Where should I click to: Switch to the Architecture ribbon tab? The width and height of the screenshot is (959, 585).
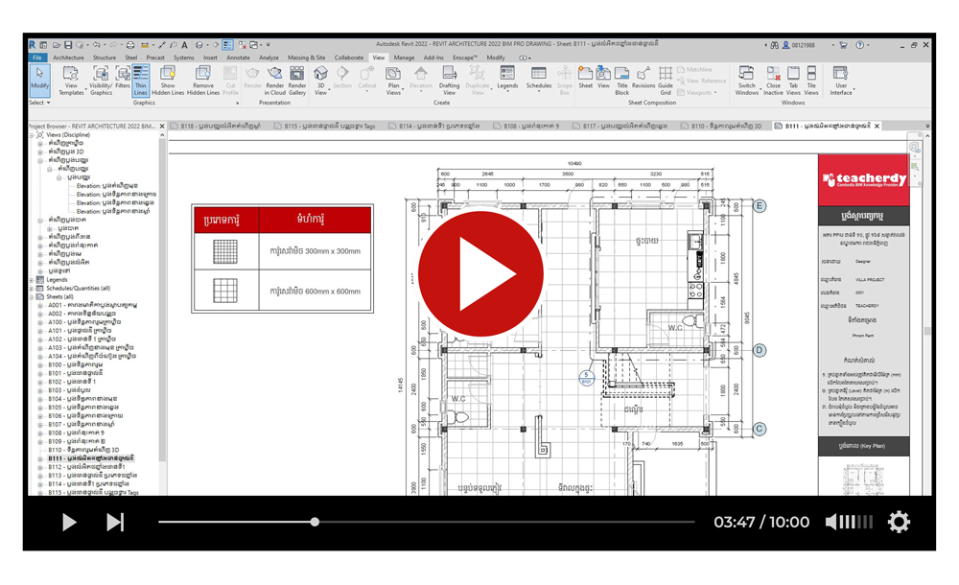[68, 58]
